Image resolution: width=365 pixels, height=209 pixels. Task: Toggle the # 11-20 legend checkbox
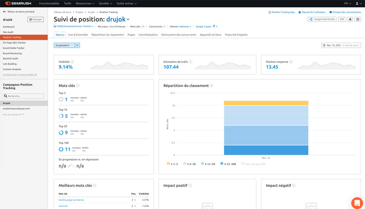pos(203,164)
